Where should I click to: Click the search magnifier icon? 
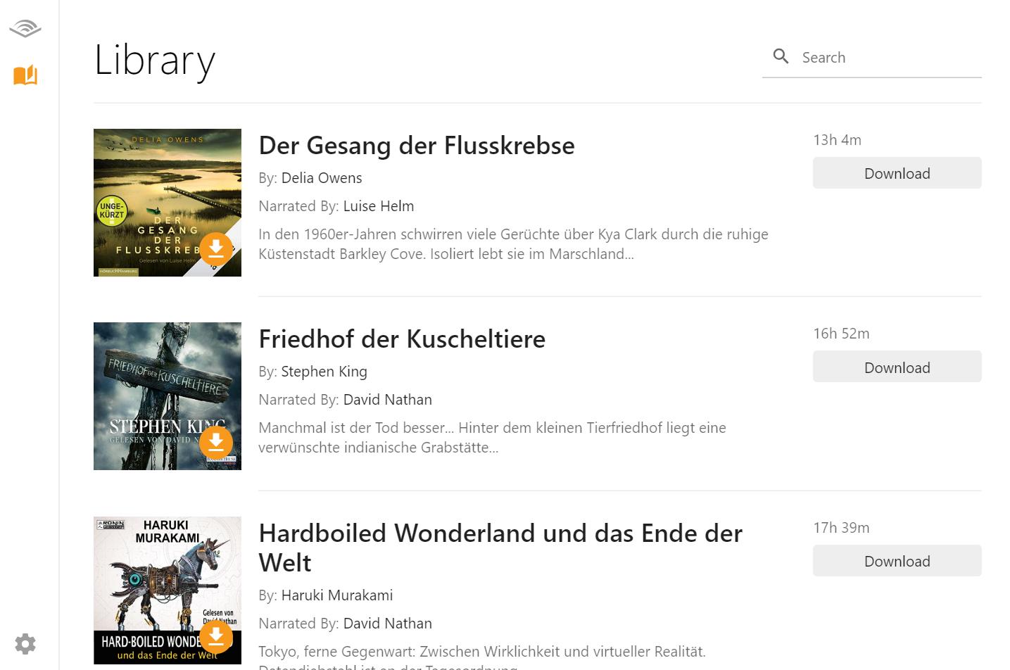tap(781, 56)
